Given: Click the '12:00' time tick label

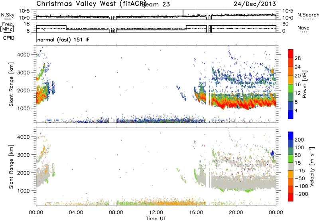Looking at the screenshot, I should tap(156, 213).
